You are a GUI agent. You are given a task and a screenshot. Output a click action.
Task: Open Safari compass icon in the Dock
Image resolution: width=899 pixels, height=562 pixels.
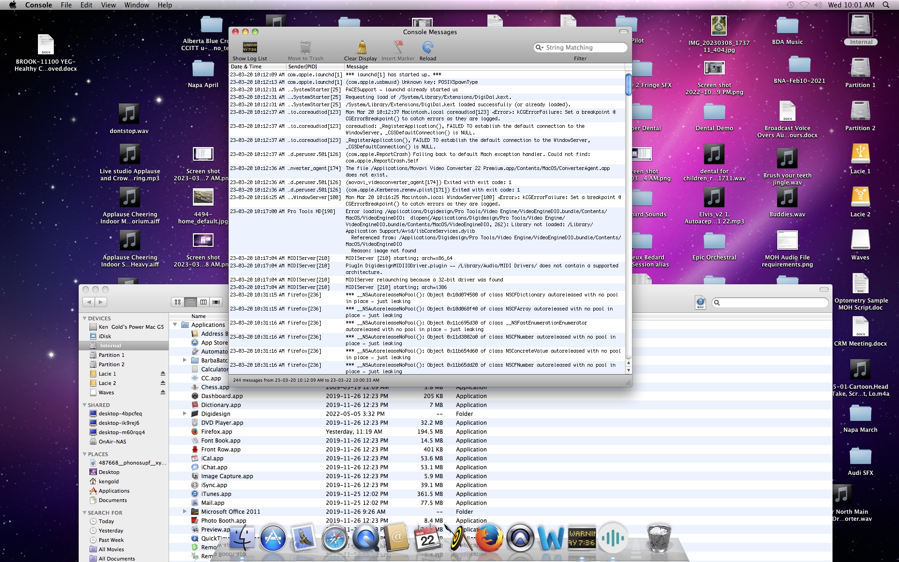pos(335,538)
